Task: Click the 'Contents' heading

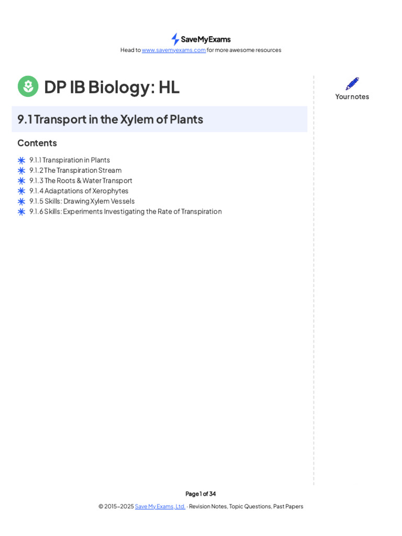Action: coord(37,143)
